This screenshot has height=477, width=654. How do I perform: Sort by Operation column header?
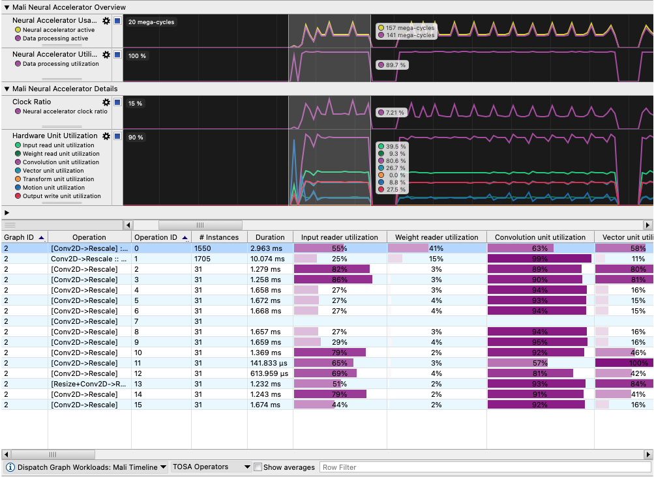(89, 237)
